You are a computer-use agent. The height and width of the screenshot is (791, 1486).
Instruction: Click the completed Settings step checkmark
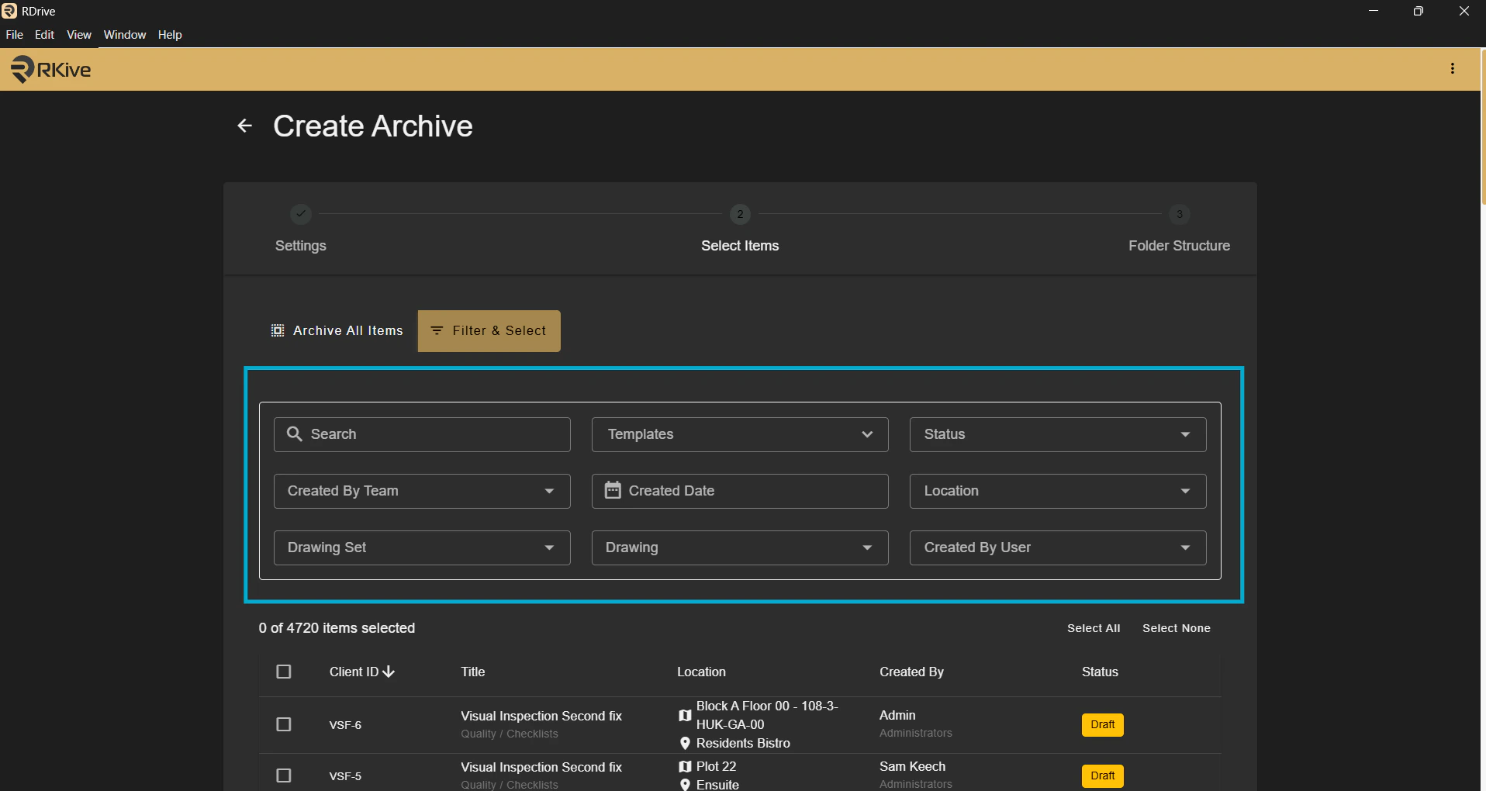301,214
